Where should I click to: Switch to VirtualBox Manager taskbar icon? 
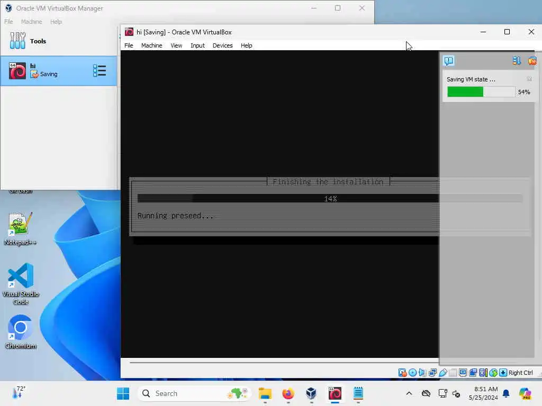pyautogui.click(x=311, y=393)
